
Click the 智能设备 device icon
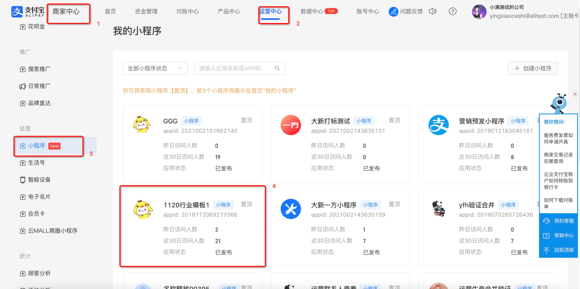click(x=23, y=180)
